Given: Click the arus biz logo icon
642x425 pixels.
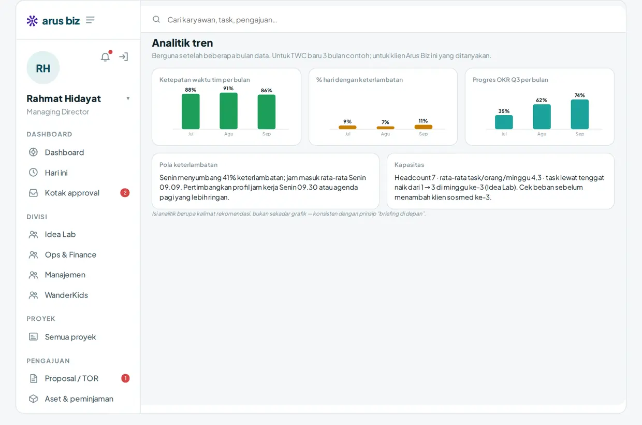Looking at the screenshot, I should click(32, 21).
